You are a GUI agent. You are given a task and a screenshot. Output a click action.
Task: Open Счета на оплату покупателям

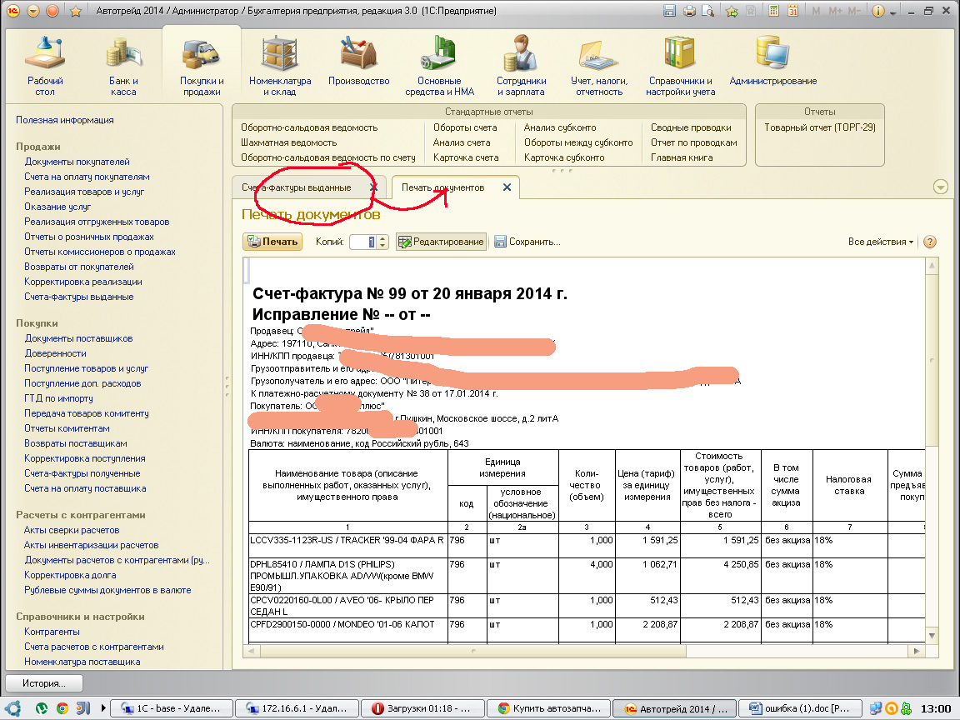87,177
